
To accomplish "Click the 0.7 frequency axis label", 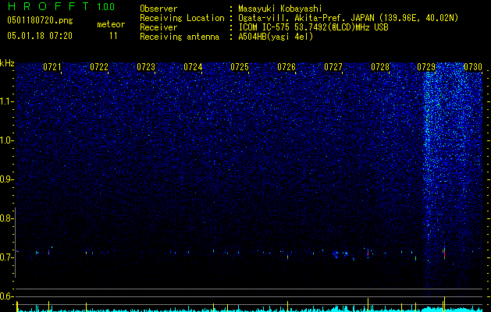I will tap(7, 257).
